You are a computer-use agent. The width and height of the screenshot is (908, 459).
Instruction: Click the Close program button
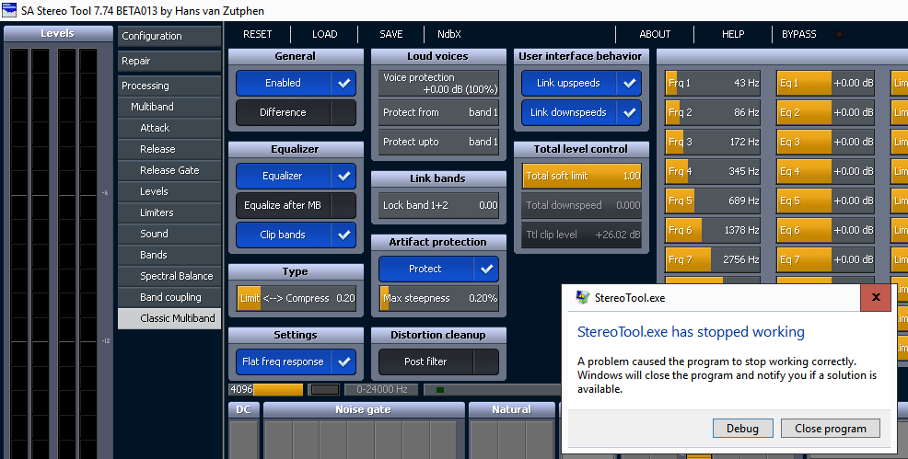[x=831, y=429]
